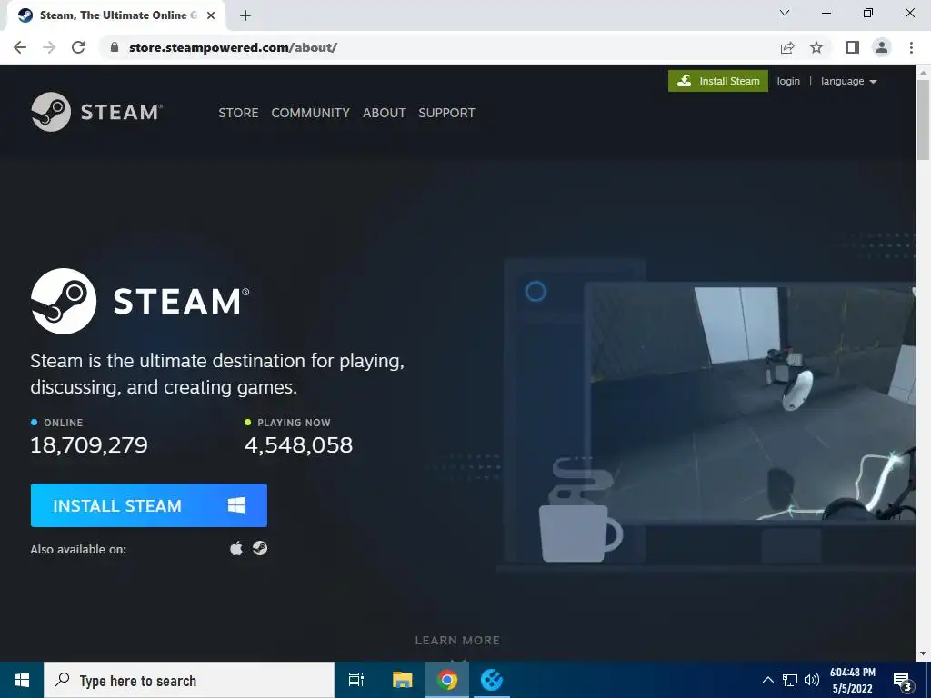Bookmark this page with the star icon
This screenshot has width=931, height=698.
click(816, 47)
